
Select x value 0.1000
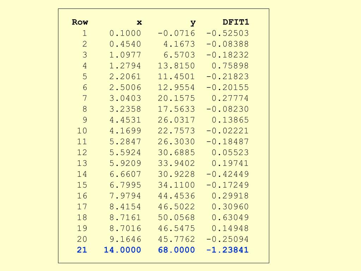coord(125,33)
